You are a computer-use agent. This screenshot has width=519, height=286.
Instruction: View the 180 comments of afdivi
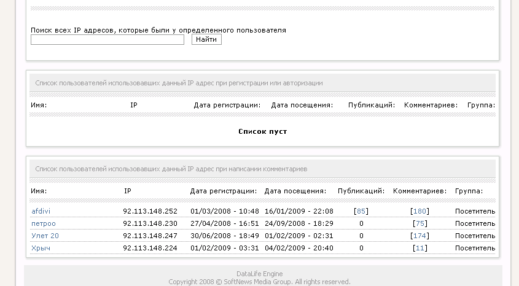[x=420, y=211]
